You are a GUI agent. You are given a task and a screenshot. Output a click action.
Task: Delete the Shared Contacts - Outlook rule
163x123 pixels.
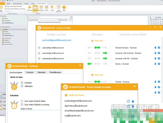155,48
